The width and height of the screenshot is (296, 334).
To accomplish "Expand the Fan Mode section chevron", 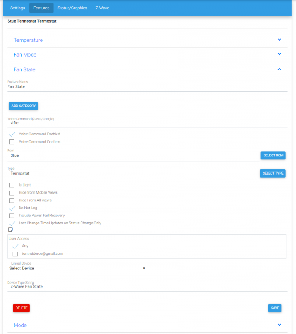I will click(x=280, y=54).
